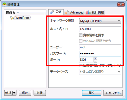Toggle the Windows 認証を使う checkbox
The width and height of the screenshot is (127, 100).
click(81, 41)
